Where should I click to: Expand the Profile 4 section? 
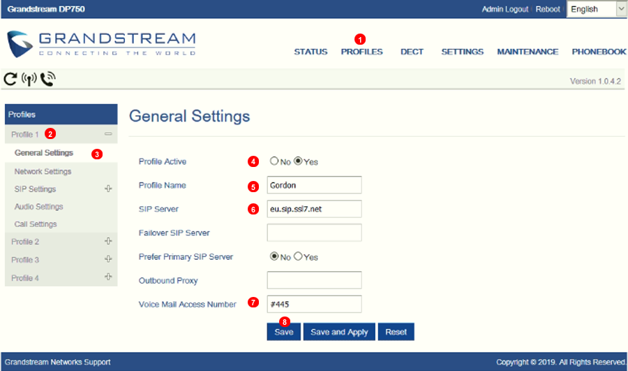point(108,277)
